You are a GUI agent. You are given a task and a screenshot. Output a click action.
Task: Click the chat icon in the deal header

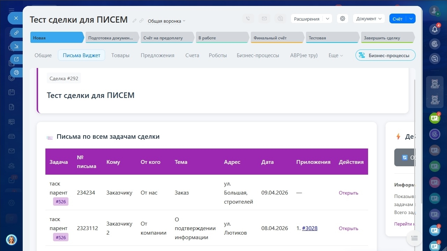pos(280,18)
